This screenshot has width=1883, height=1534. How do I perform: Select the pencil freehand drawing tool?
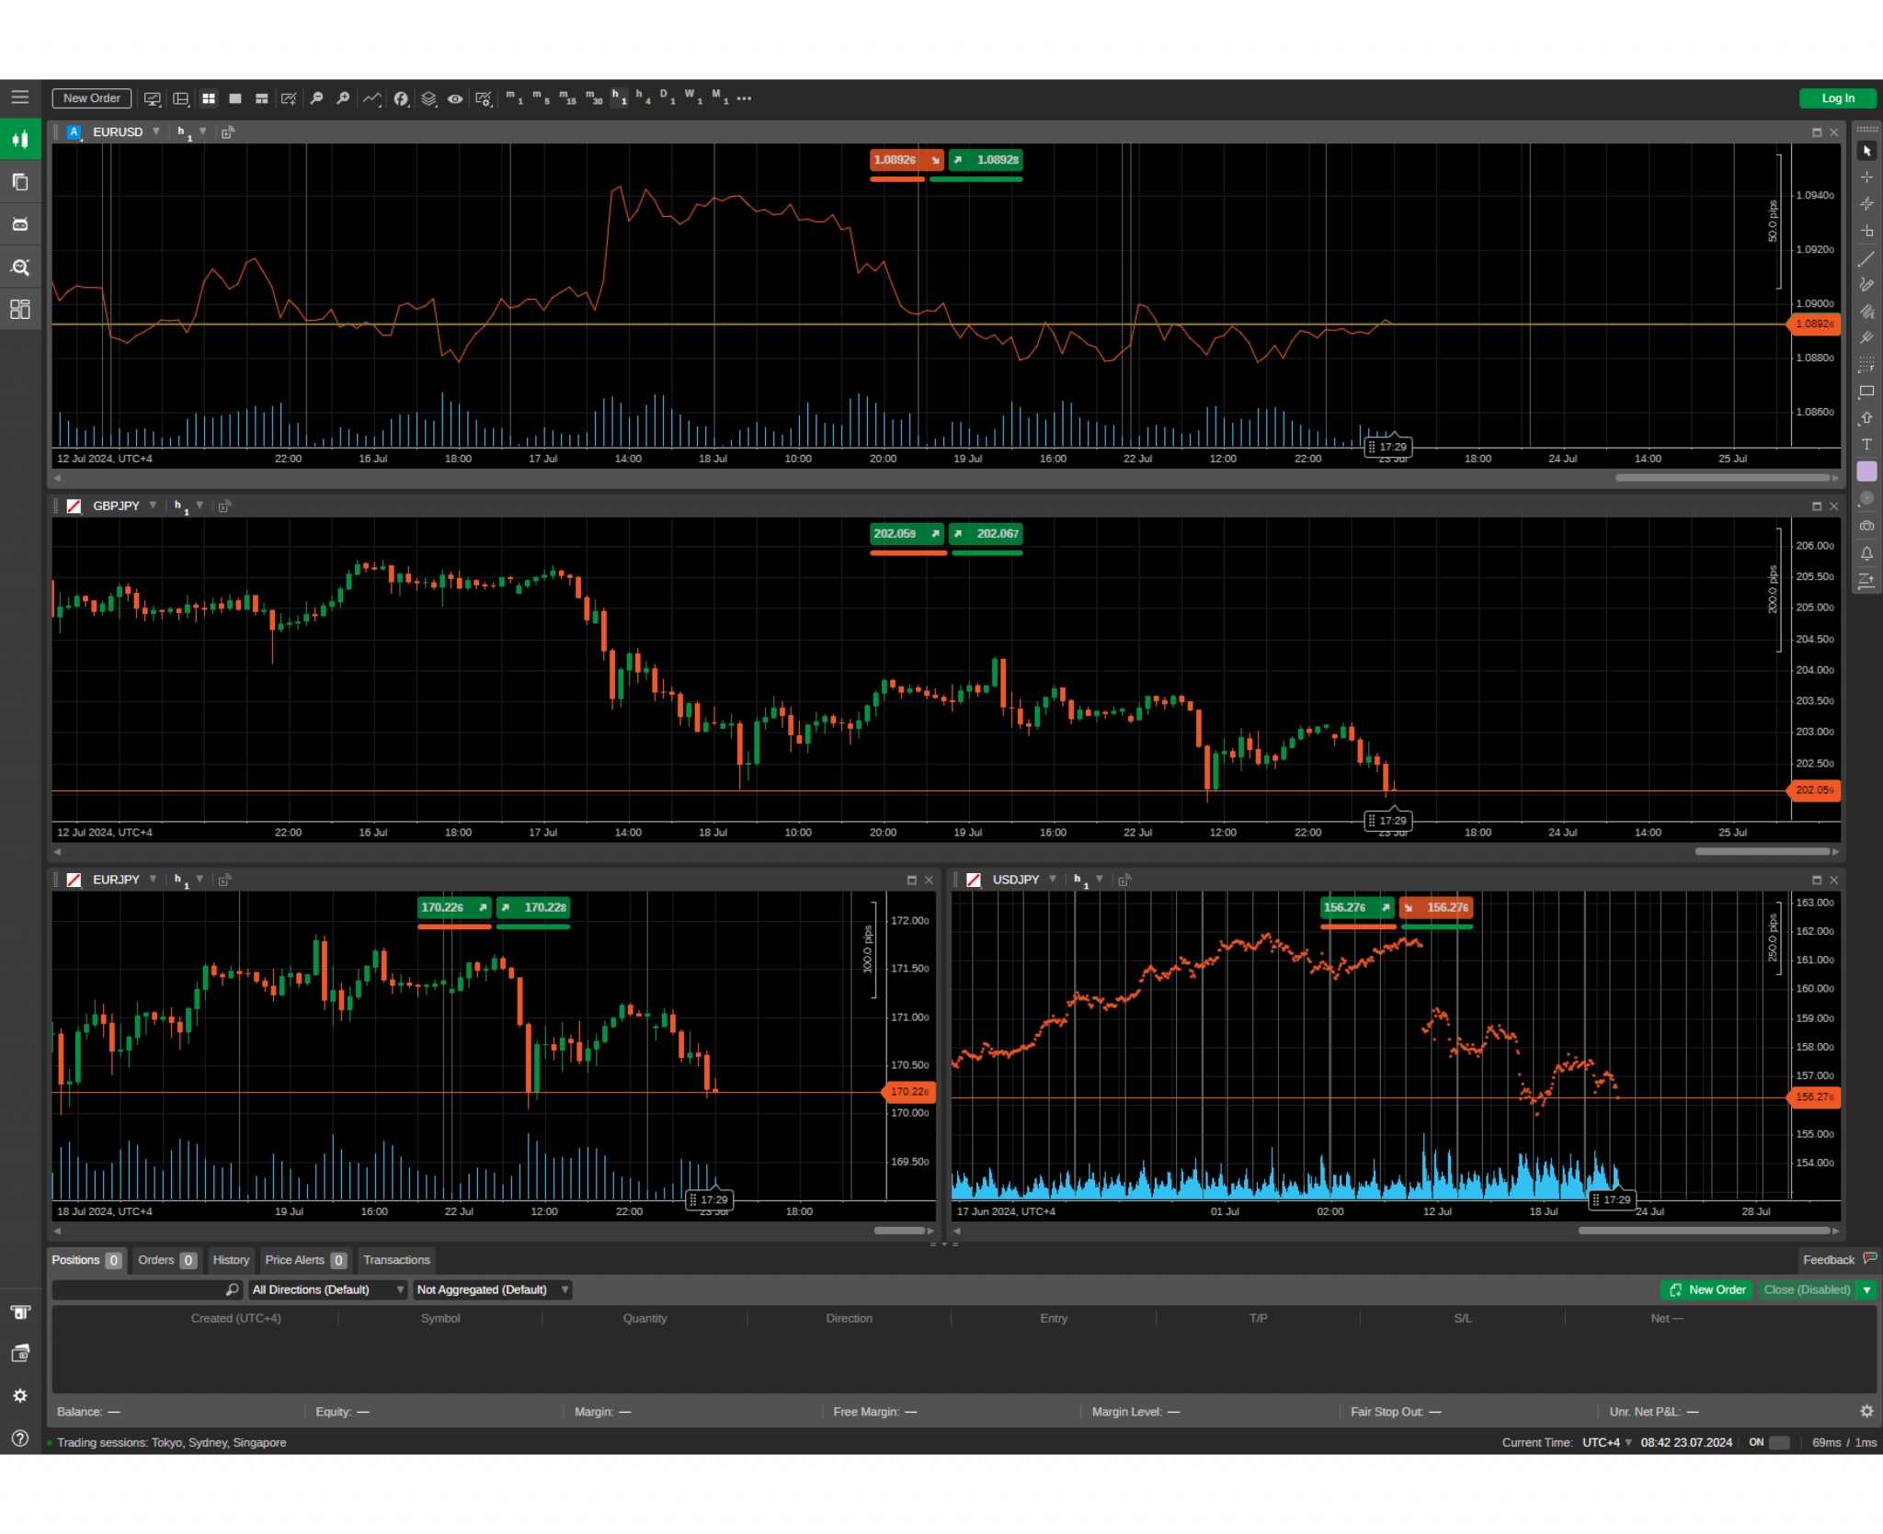[1866, 285]
